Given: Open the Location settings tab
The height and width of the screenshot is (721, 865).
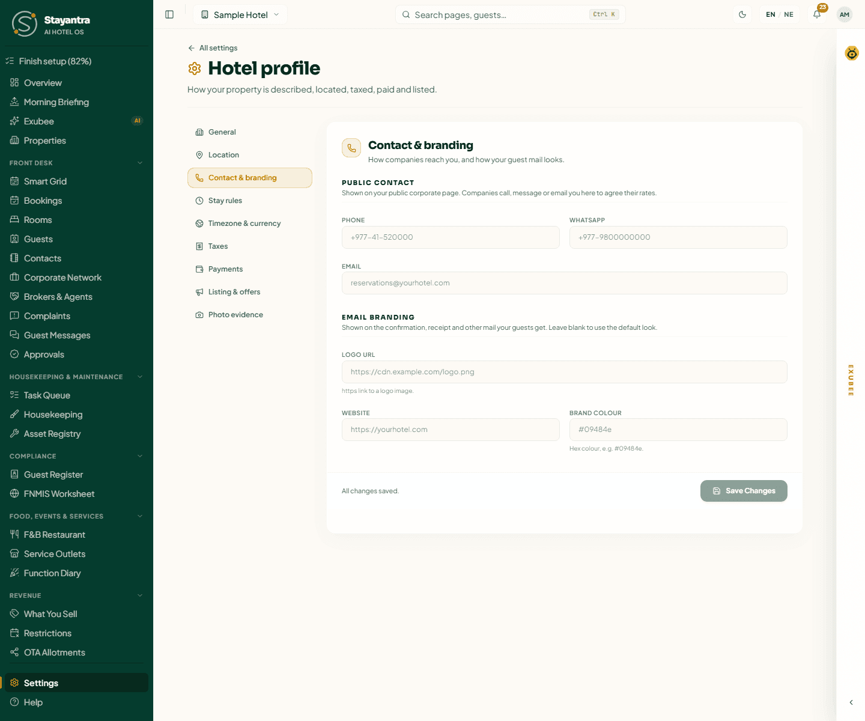Looking at the screenshot, I should (x=250, y=155).
